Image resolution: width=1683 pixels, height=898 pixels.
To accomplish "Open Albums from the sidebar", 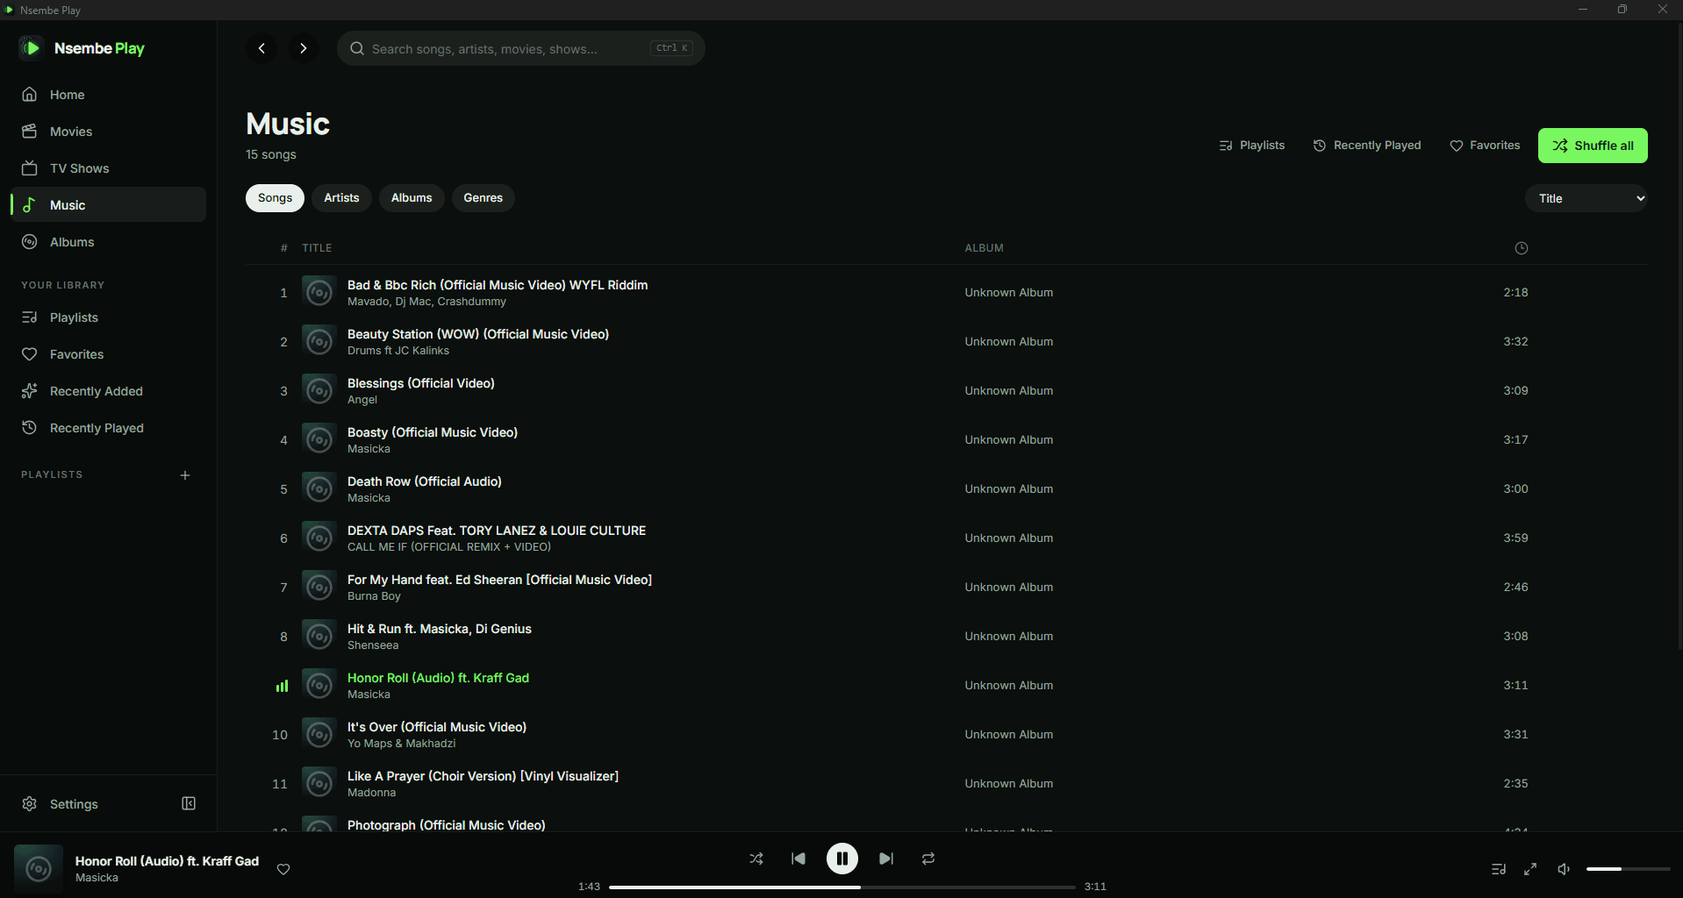I will 109,242.
